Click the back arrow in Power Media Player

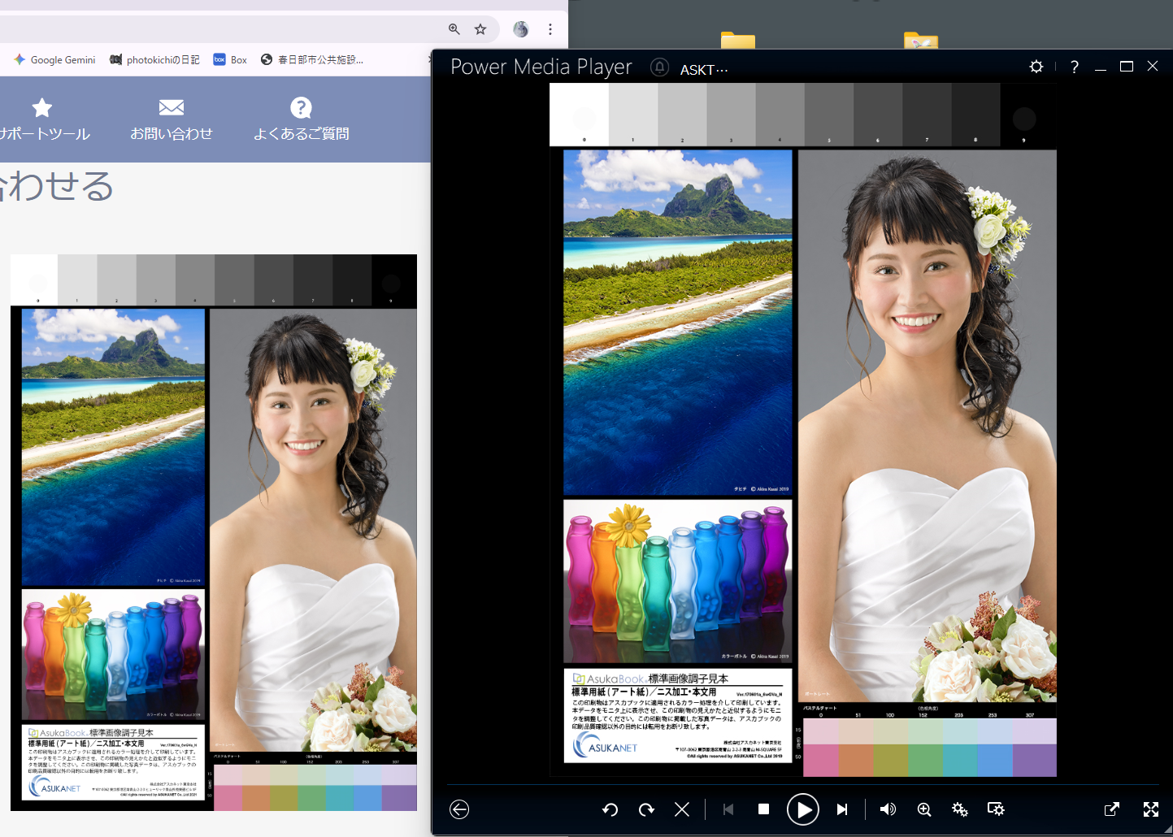[x=459, y=809]
